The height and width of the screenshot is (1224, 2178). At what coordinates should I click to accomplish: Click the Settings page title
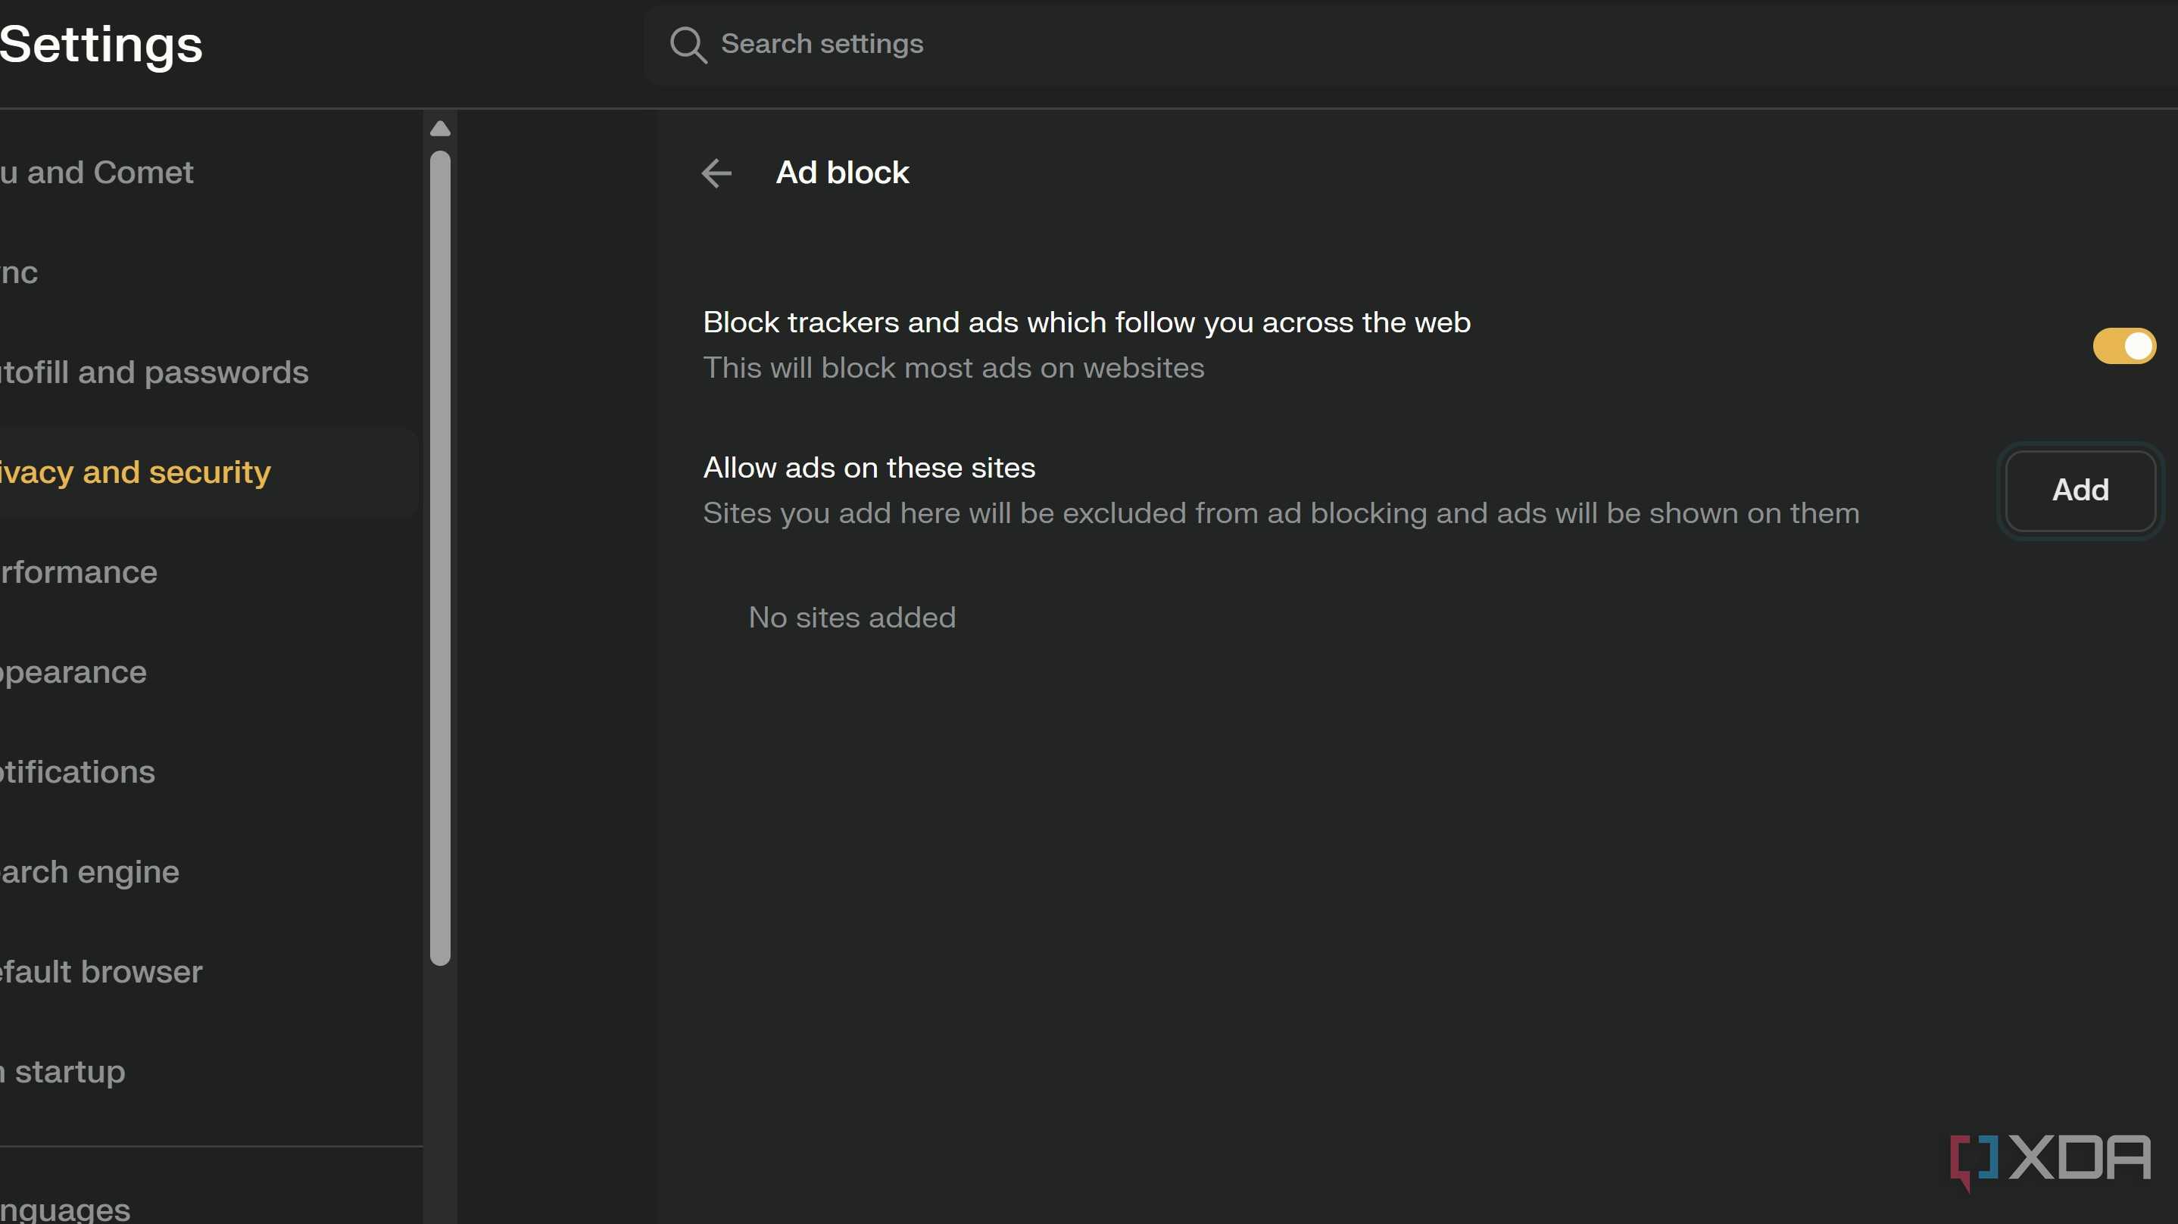click(x=101, y=44)
